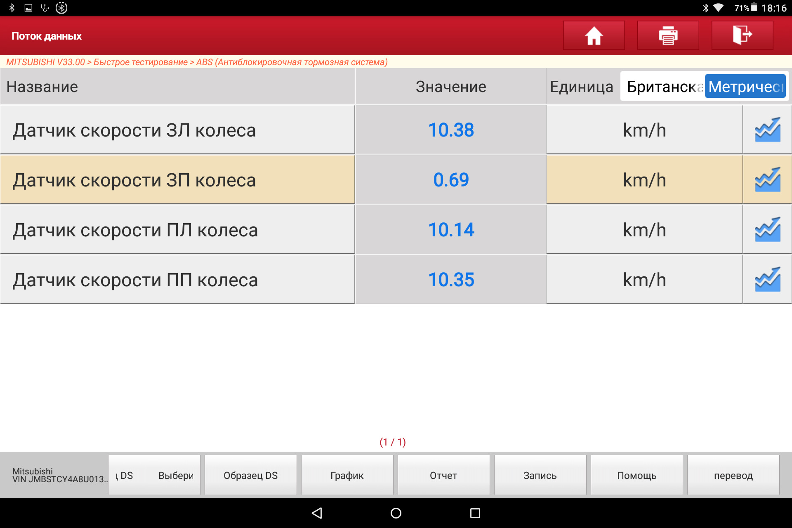The image size is (792, 528).
Task: Open graph for front right wheel speed sensor
Action: point(767,280)
